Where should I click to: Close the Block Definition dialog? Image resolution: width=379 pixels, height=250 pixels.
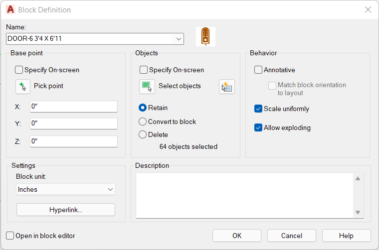coord(368,9)
